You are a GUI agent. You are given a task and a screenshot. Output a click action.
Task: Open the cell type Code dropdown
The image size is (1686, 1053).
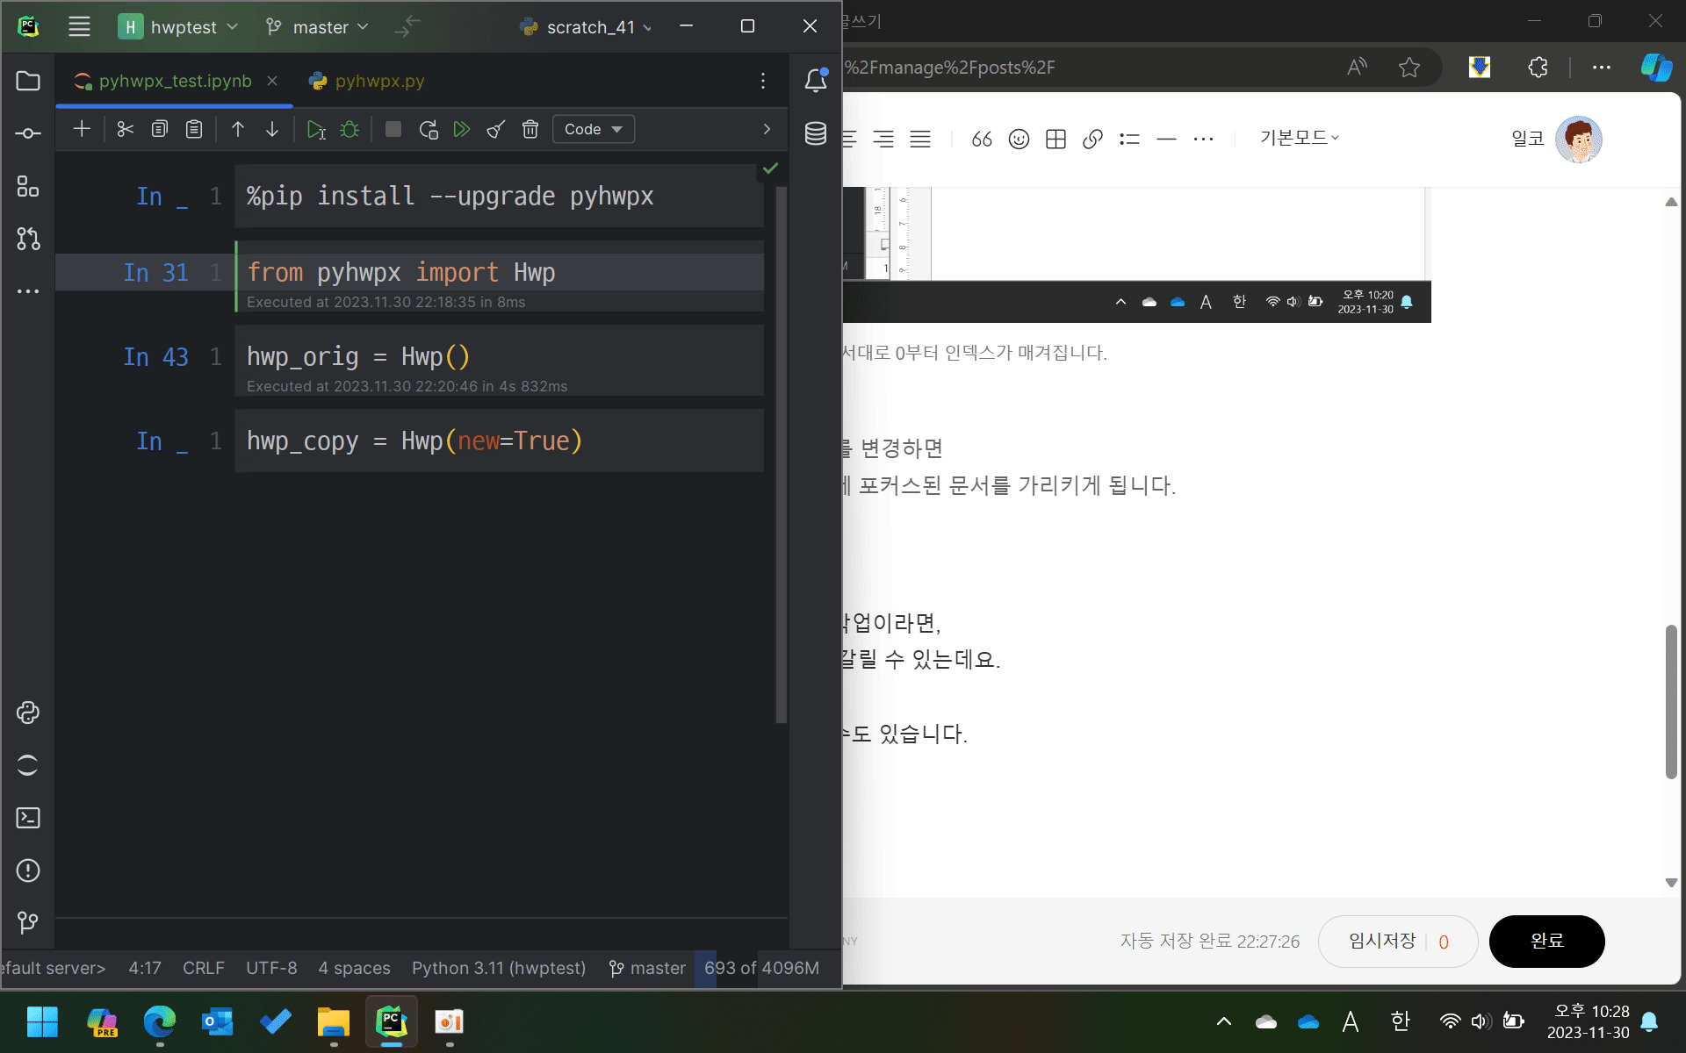[594, 129]
